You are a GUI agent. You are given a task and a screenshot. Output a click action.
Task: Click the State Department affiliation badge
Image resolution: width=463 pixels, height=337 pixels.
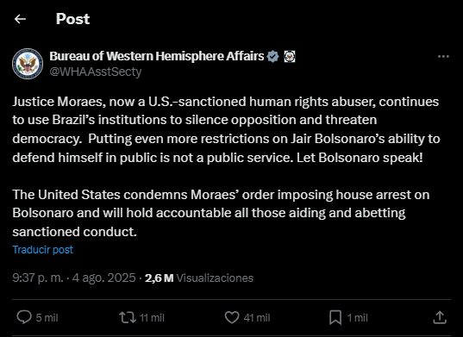click(290, 56)
